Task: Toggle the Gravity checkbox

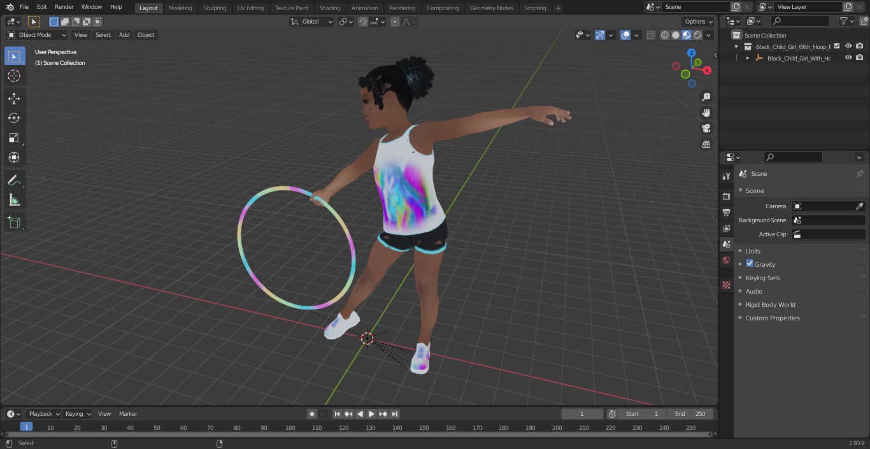Action: coord(750,264)
